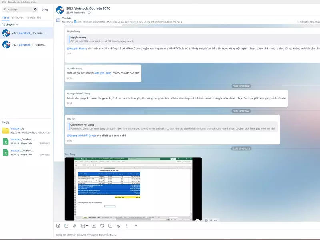Viewport: 320px width, 240px height.
Task: Click the message input box
Action: tap(187, 234)
